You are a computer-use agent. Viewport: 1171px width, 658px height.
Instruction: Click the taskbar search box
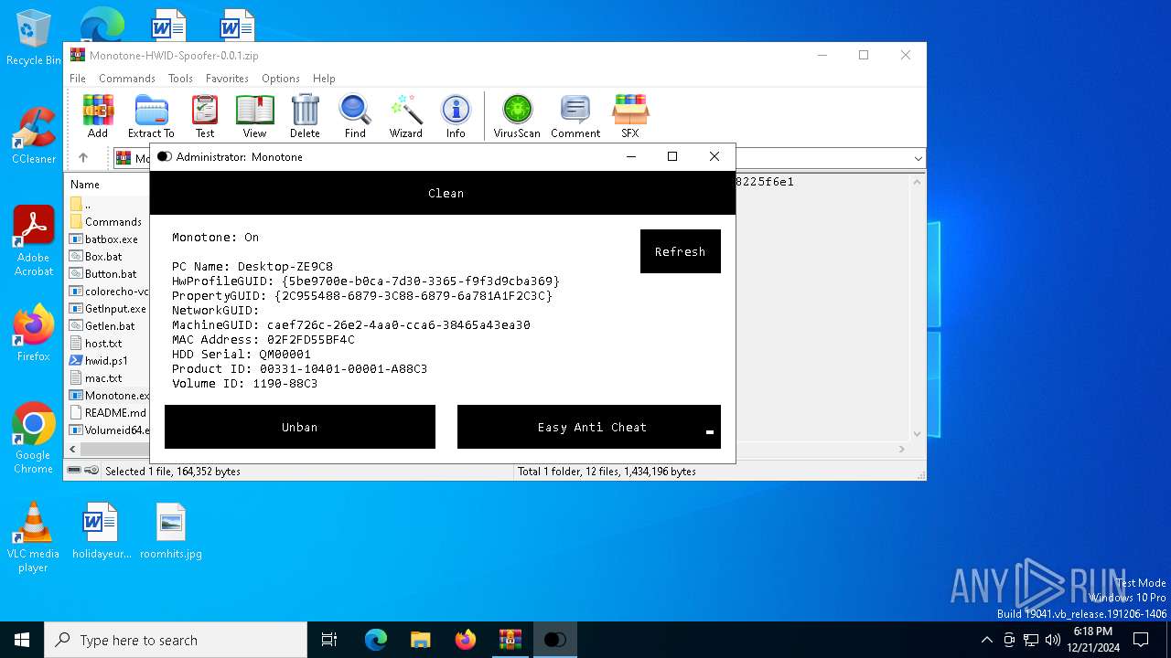(x=176, y=640)
